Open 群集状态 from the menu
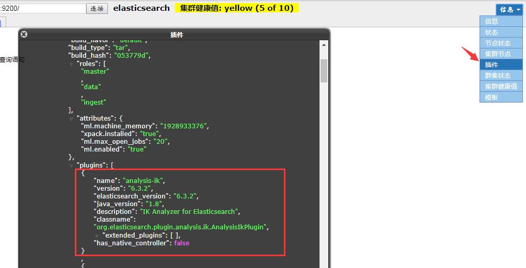526x268 pixels. (501, 75)
